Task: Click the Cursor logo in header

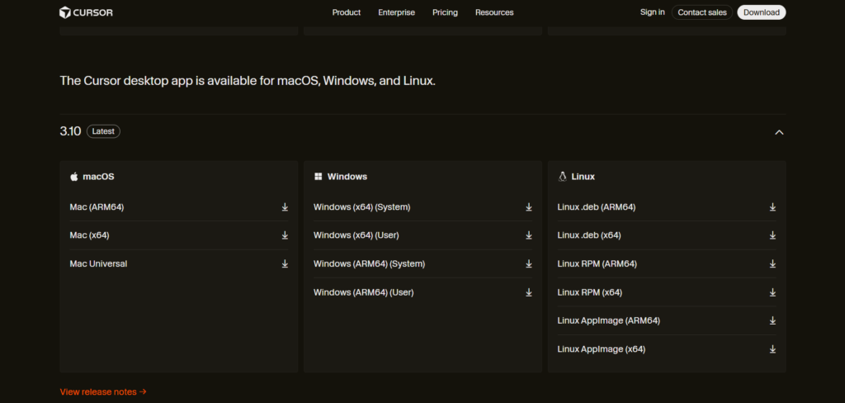Action: coord(86,12)
